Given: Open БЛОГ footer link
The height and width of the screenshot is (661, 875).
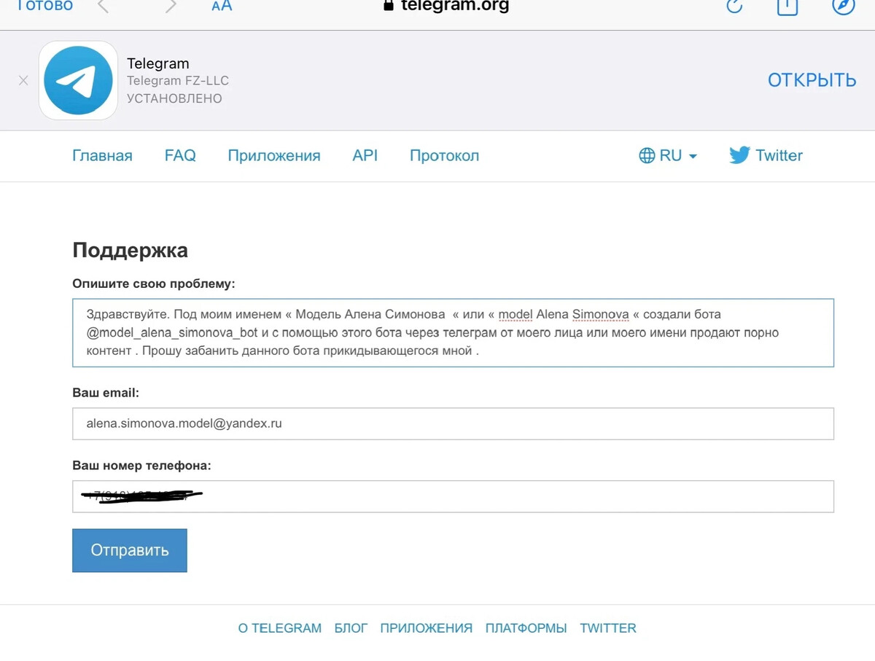Looking at the screenshot, I should pyautogui.click(x=351, y=628).
